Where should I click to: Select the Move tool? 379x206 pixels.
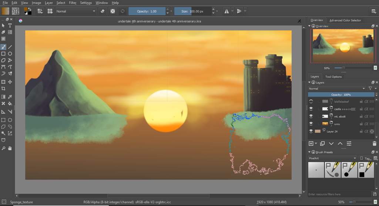pyautogui.click(x=10, y=82)
